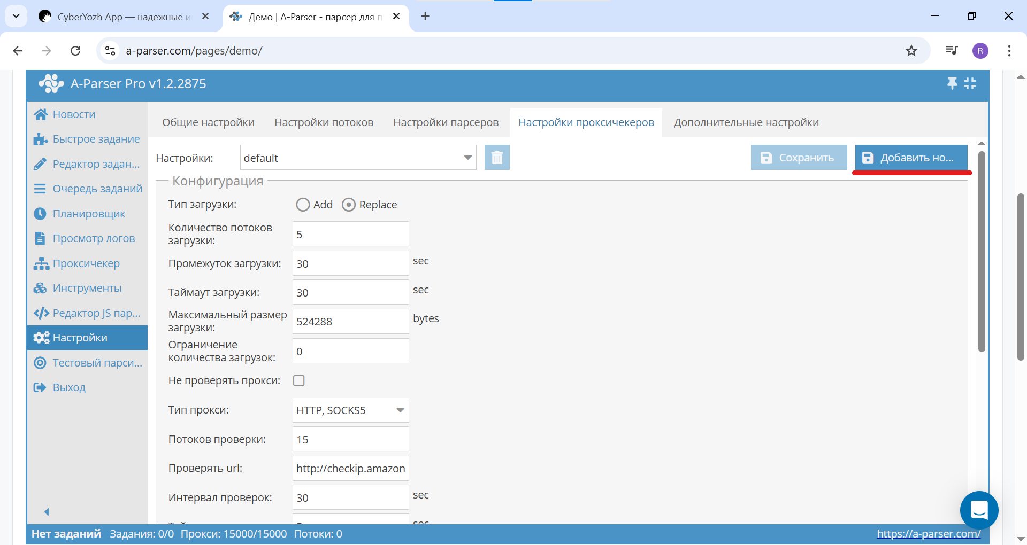
Task: Bookmark this page with star icon
Action: [x=911, y=51]
